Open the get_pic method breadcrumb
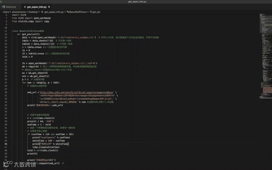 96,12
